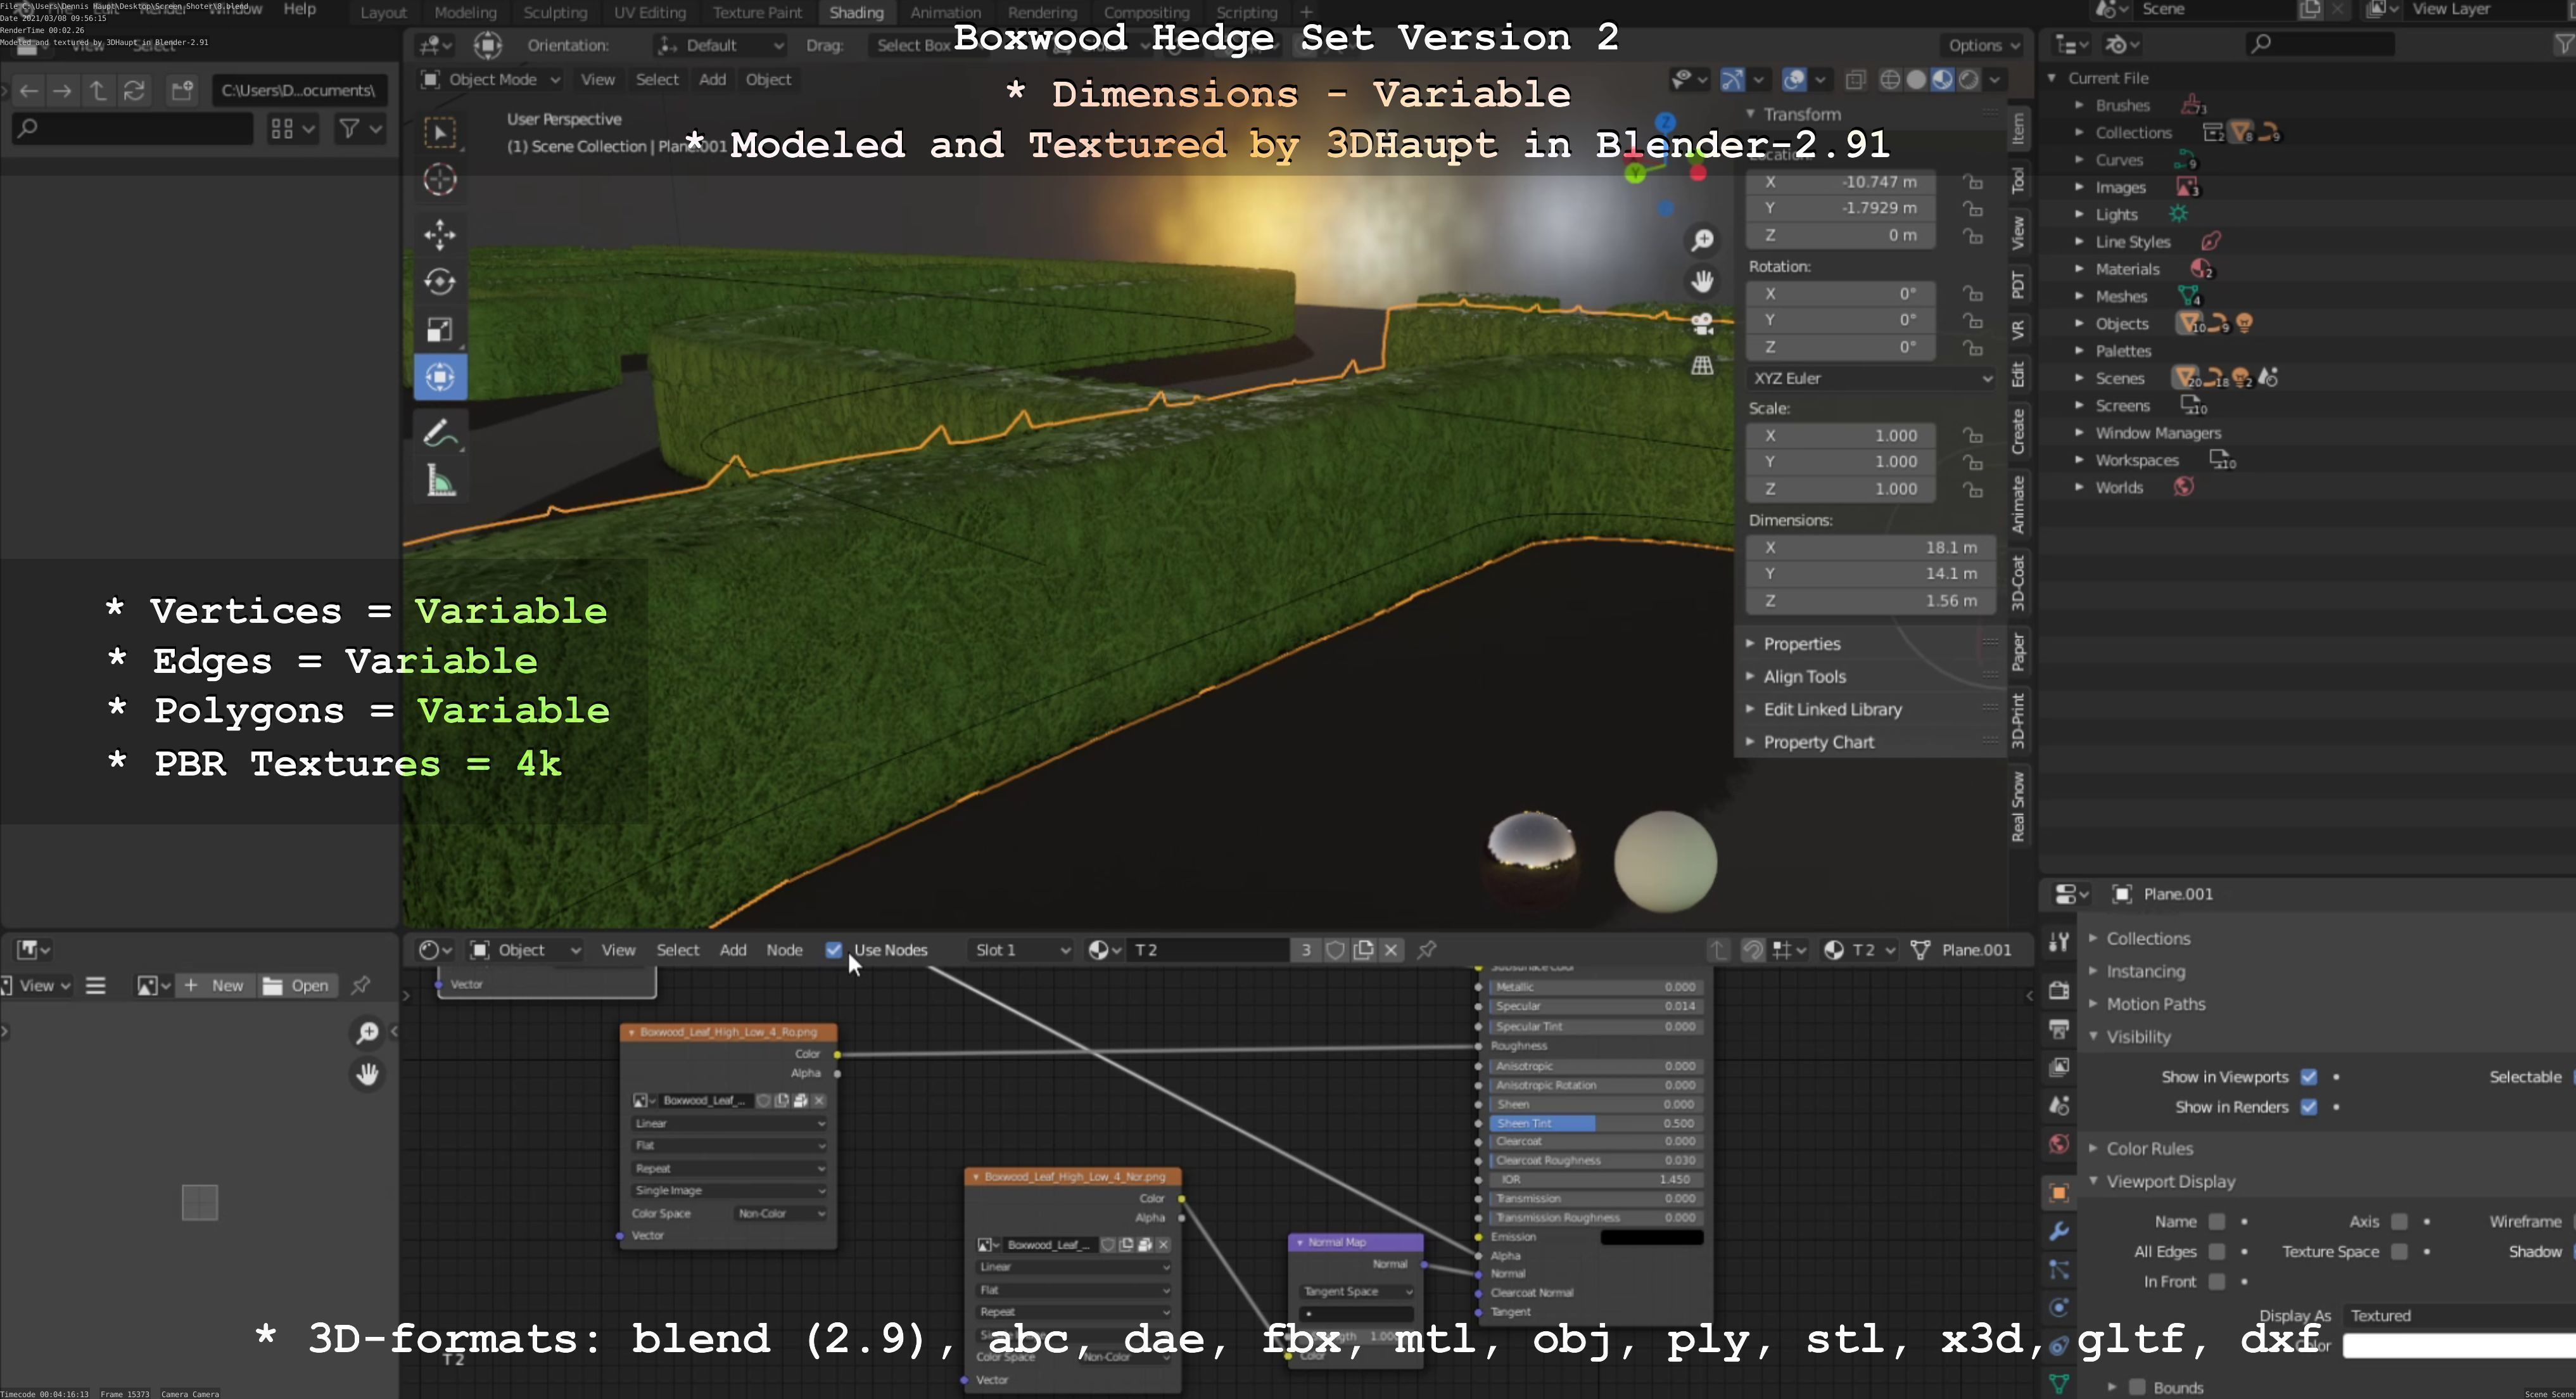The height and width of the screenshot is (1399, 2576).
Task: Enable the Axis viewport display checkbox
Action: [2399, 1222]
